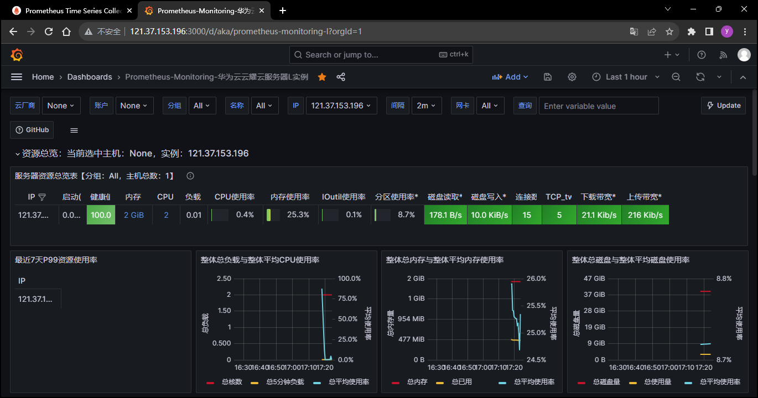Open the GitHub link button
The image size is (758, 398).
[x=32, y=130]
